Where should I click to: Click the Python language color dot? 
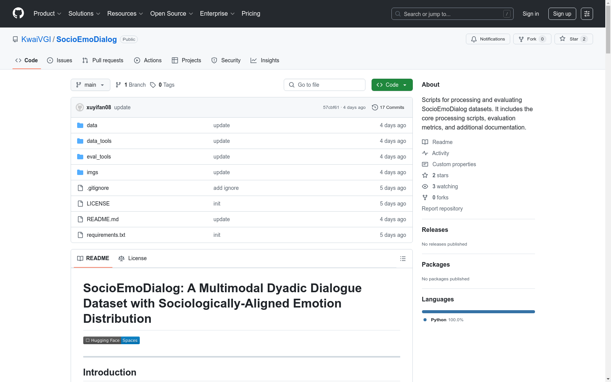coord(425,320)
